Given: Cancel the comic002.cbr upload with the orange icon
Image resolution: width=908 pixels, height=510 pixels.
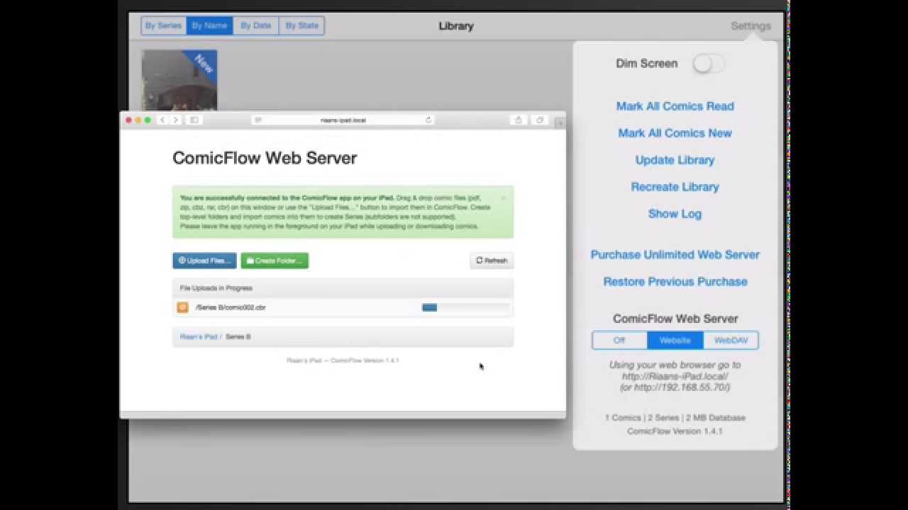Looking at the screenshot, I should coord(182,307).
